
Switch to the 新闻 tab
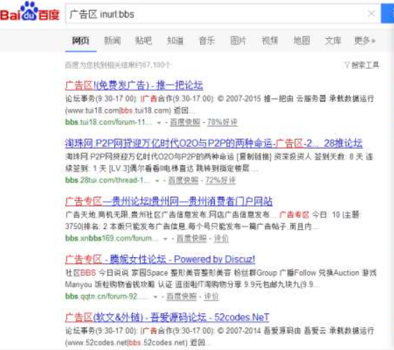112,41
